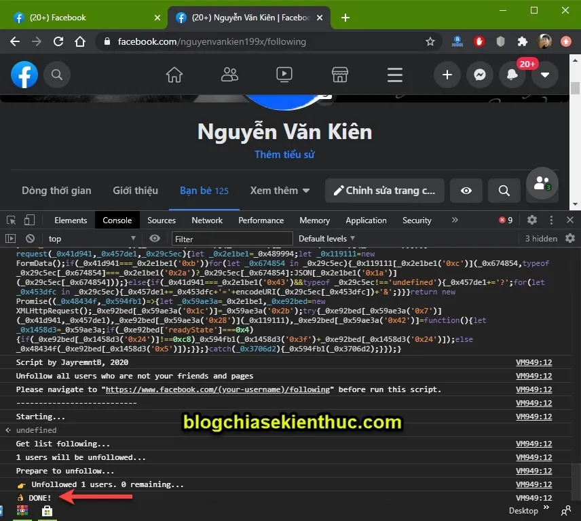Click inside the console Filter field
The height and width of the screenshot is (521, 581).
click(231, 238)
